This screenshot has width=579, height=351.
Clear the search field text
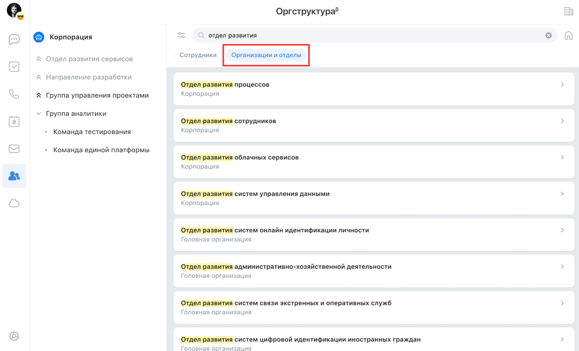548,35
